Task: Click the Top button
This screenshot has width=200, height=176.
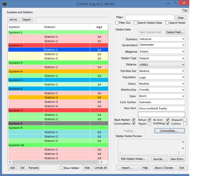Action: [x=185, y=10]
